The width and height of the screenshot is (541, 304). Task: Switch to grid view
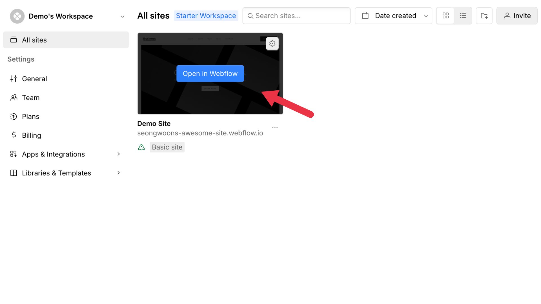click(x=445, y=16)
